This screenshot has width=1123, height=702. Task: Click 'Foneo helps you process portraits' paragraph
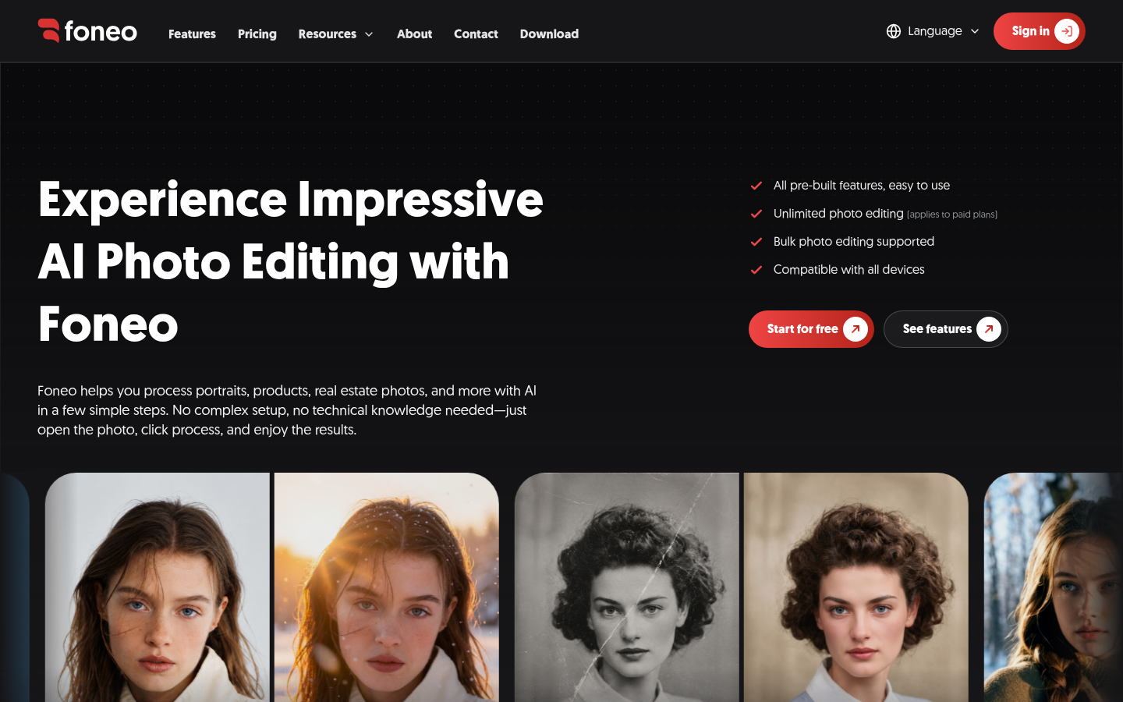coord(287,410)
